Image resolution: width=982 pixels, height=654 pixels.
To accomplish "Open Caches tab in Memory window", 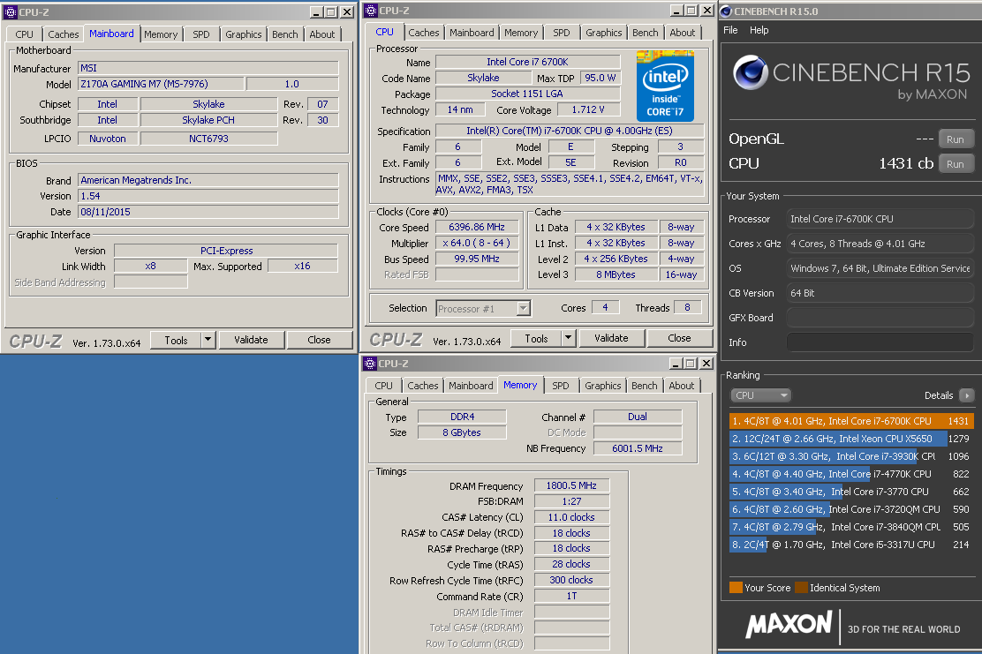I will [x=423, y=386].
